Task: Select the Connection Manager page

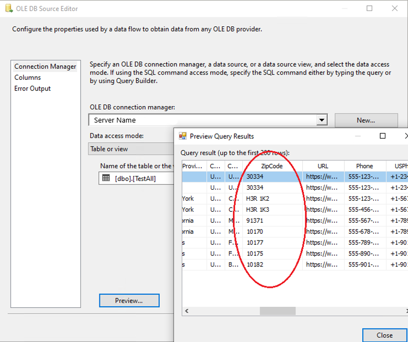Action: tap(45, 67)
